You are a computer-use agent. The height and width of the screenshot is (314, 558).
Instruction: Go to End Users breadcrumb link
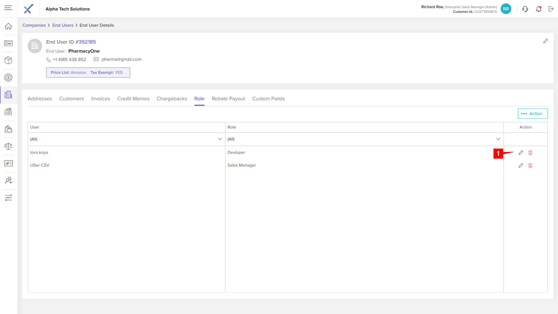pyautogui.click(x=63, y=25)
